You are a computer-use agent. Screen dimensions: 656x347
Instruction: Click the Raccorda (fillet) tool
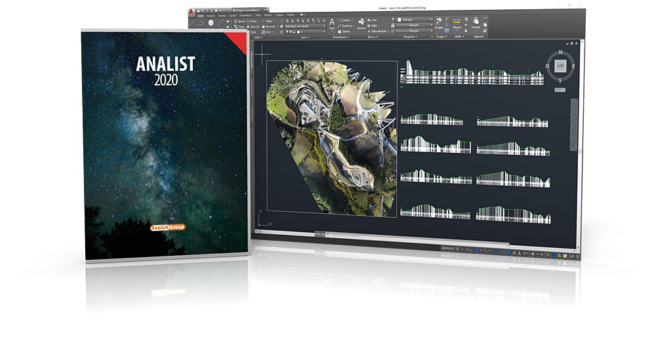click(x=268, y=27)
